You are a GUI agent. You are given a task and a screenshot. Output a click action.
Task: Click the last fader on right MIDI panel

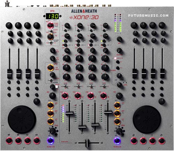162,73
